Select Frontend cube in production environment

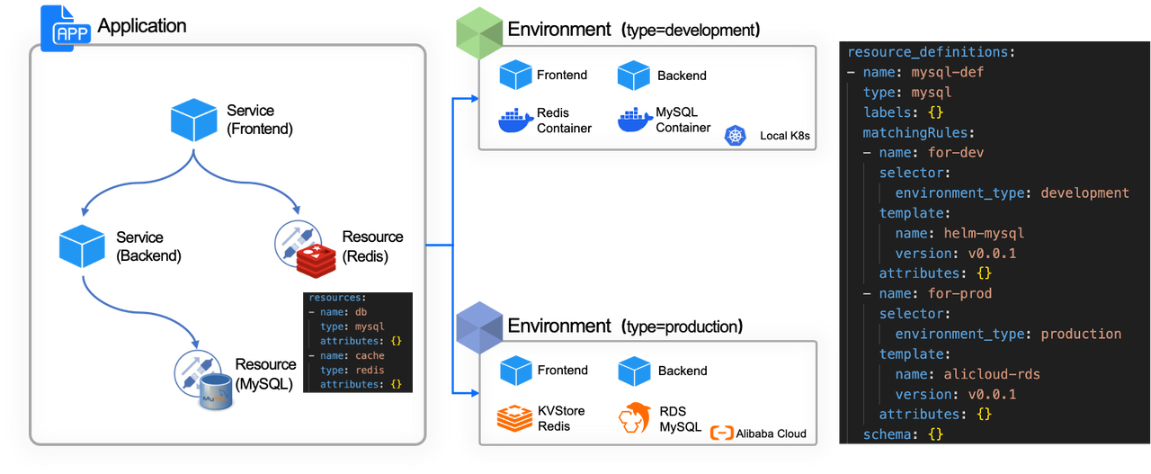pyautogui.click(x=516, y=371)
